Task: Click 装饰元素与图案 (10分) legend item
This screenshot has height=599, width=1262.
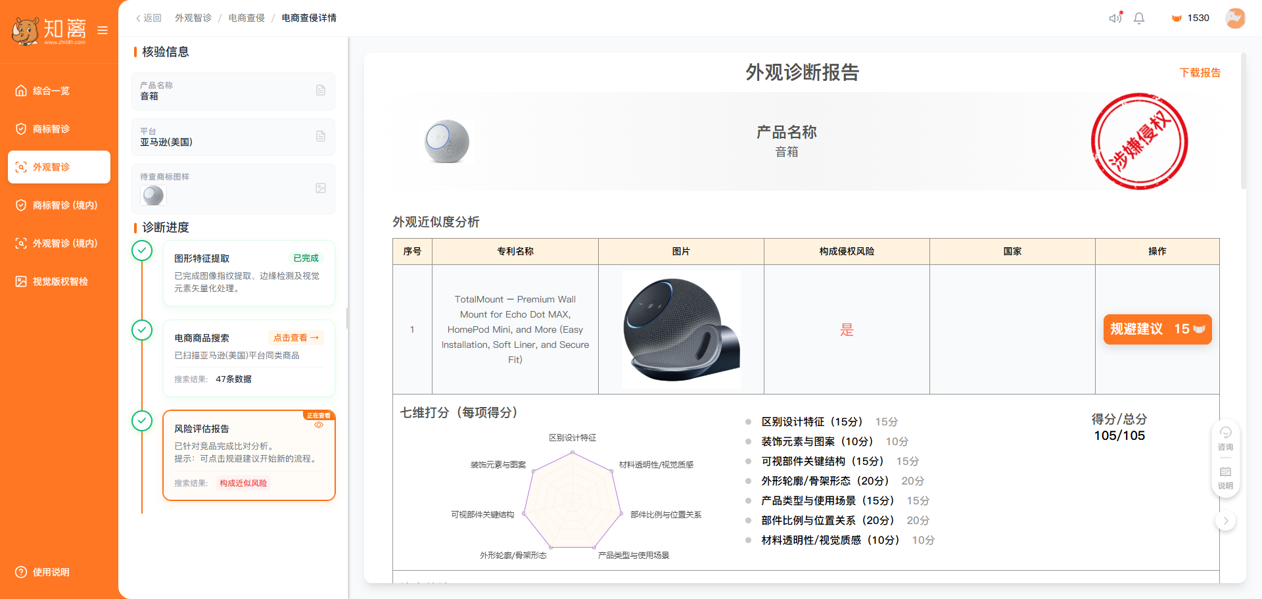Action: click(x=827, y=441)
